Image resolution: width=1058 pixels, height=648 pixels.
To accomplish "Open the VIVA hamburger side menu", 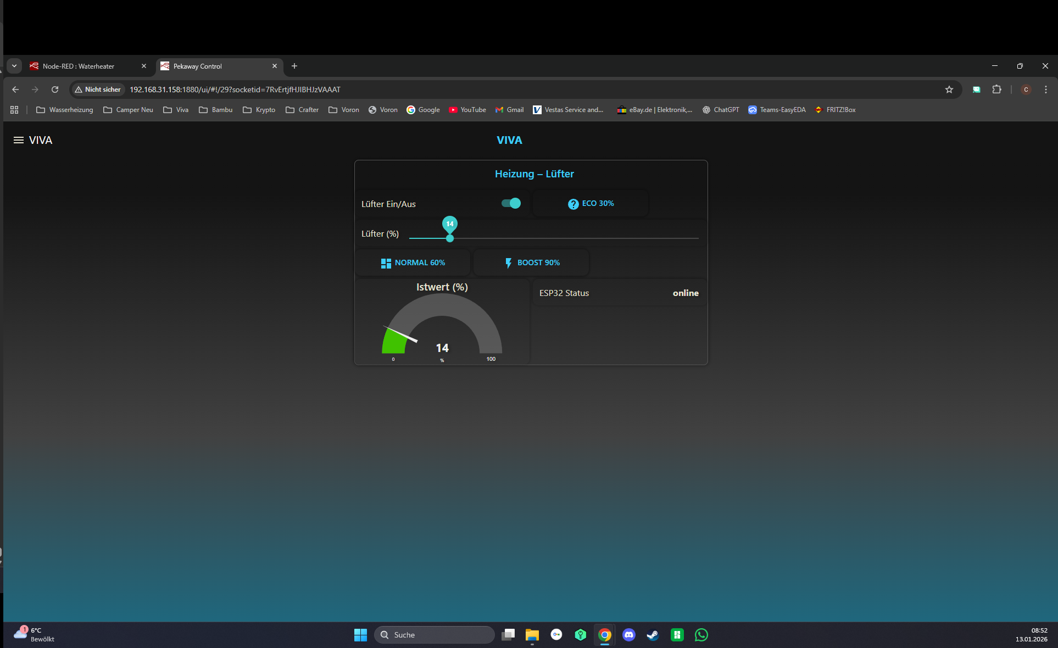I will tap(19, 140).
